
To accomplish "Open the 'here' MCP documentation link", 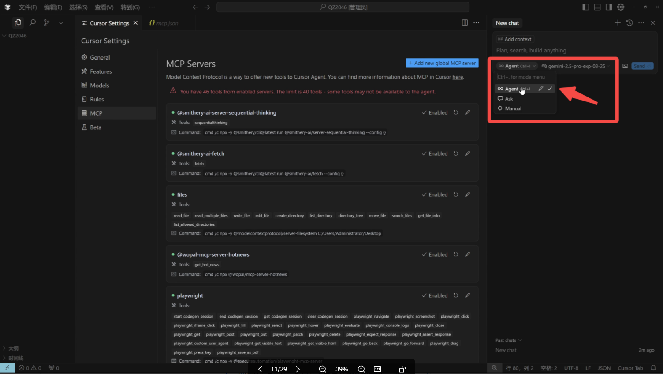I will [458, 77].
